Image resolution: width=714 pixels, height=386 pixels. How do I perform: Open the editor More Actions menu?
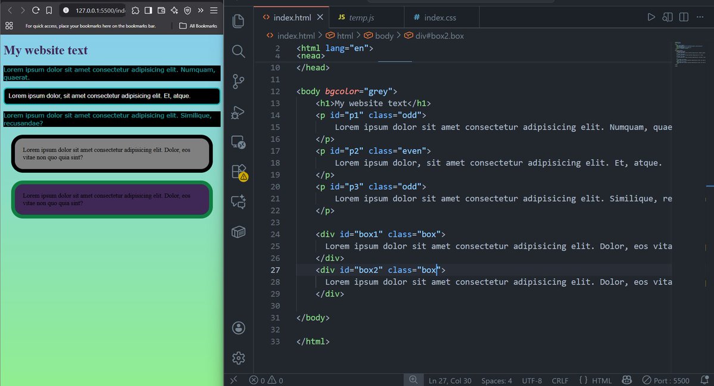pyautogui.click(x=700, y=17)
